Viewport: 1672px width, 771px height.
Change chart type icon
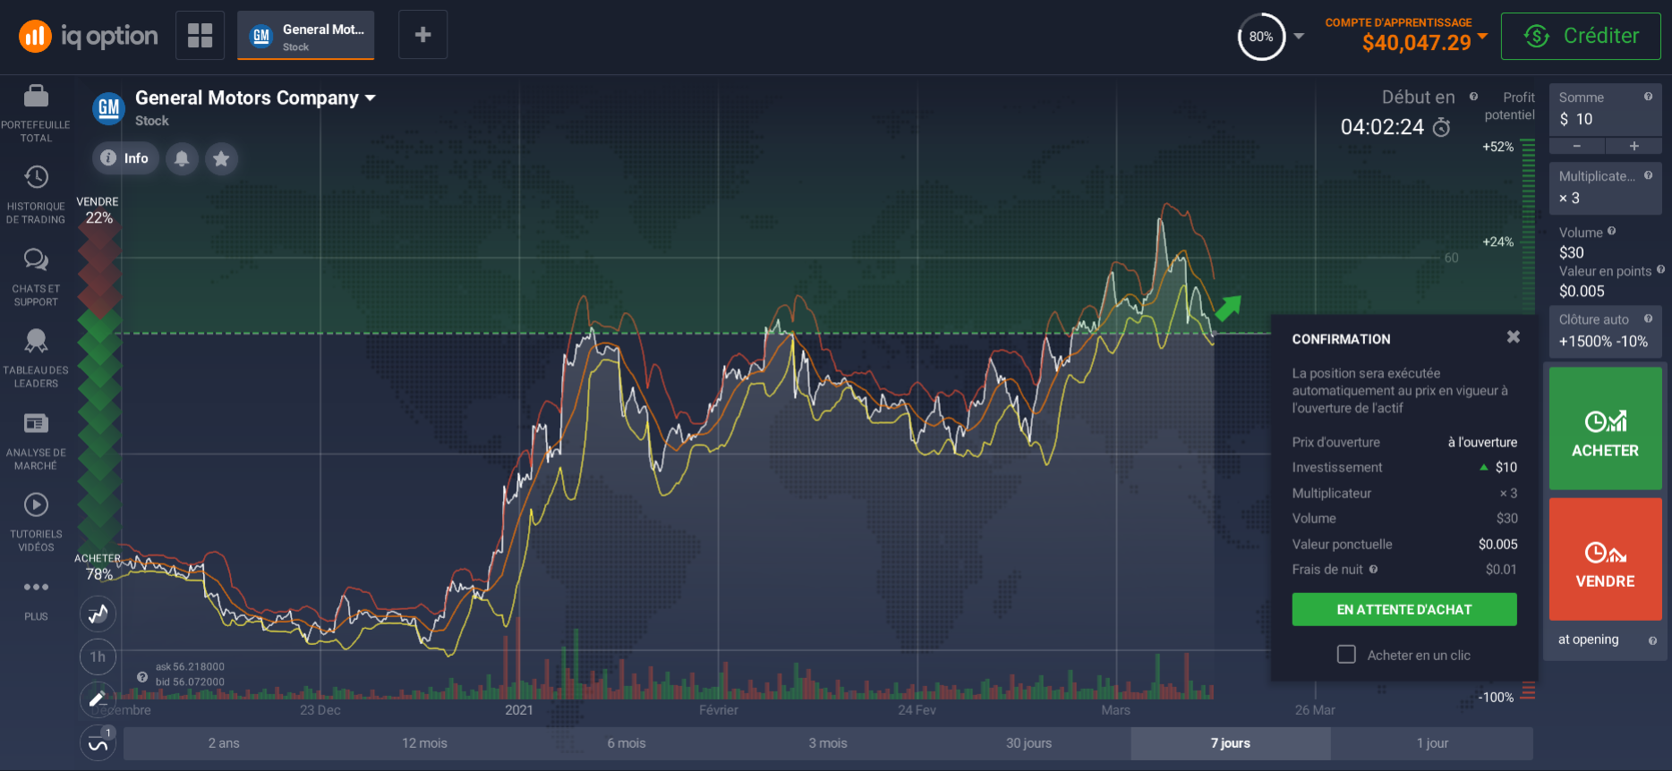[x=98, y=614]
